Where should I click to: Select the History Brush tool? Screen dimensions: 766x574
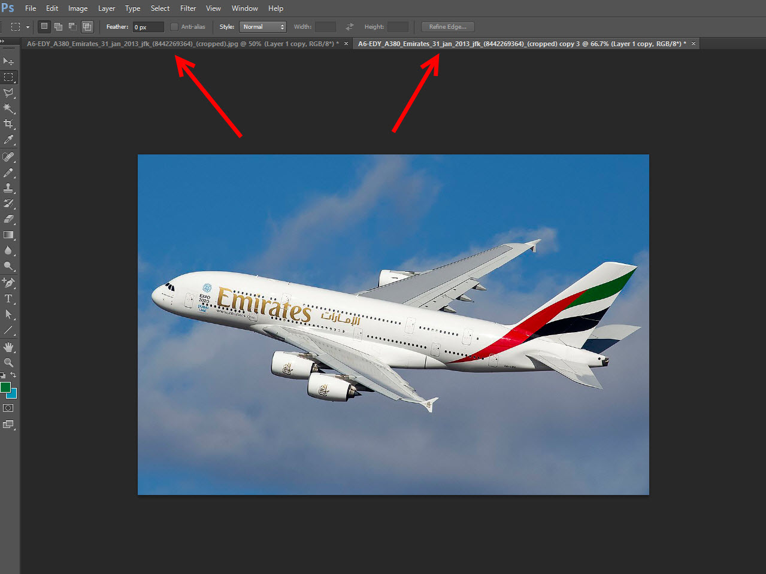pyautogui.click(x=8, y=204)
